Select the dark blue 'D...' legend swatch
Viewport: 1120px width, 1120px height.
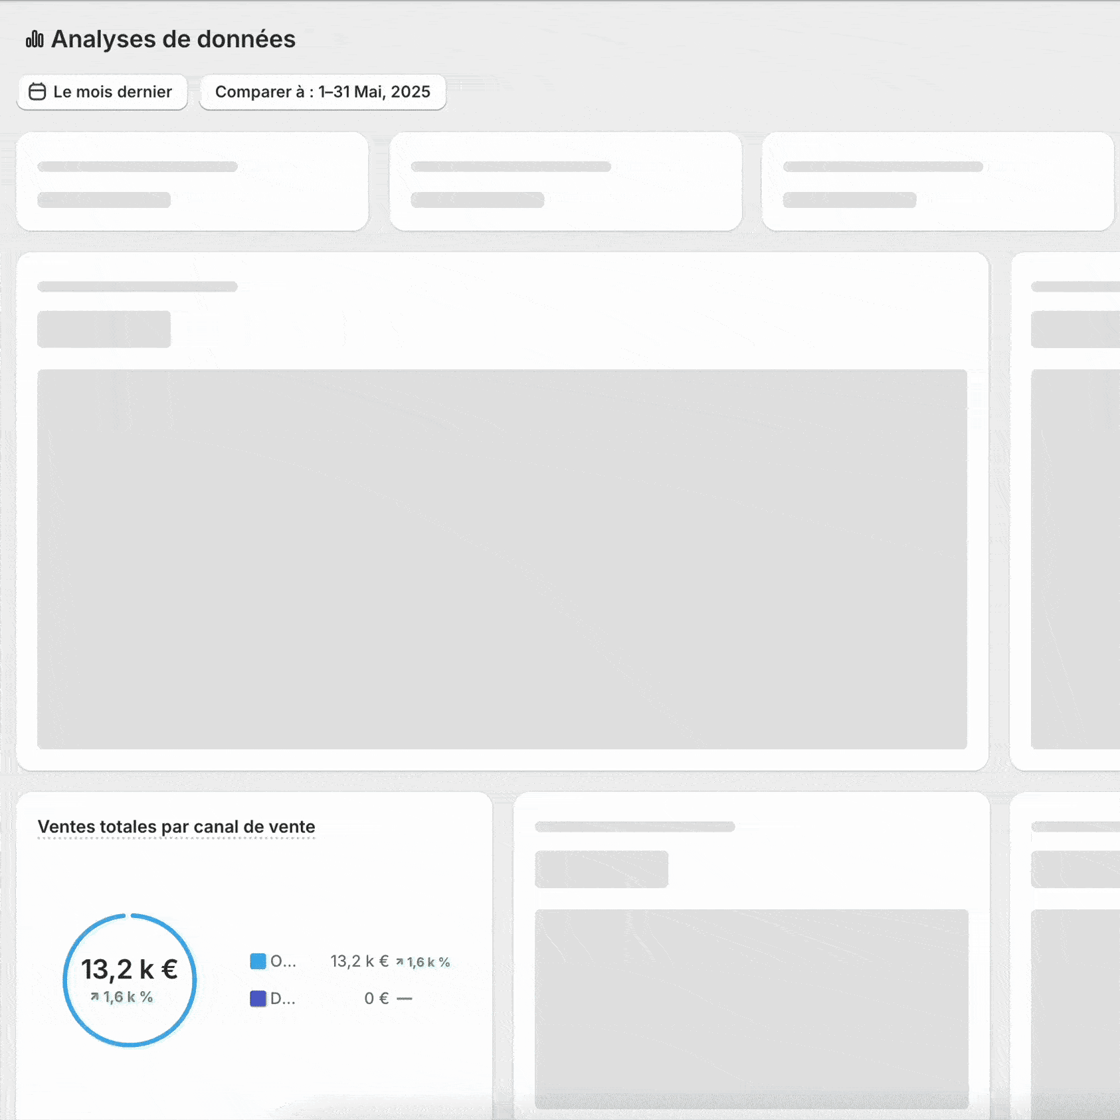tap(258, 998)
